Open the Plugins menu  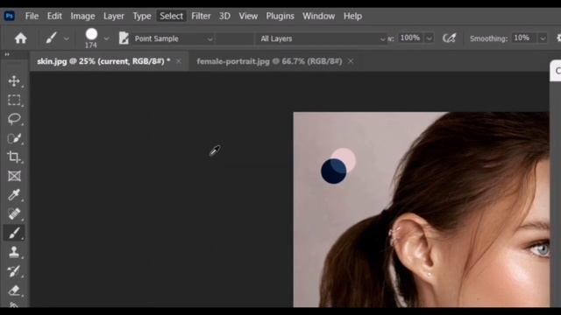[280, 16]
